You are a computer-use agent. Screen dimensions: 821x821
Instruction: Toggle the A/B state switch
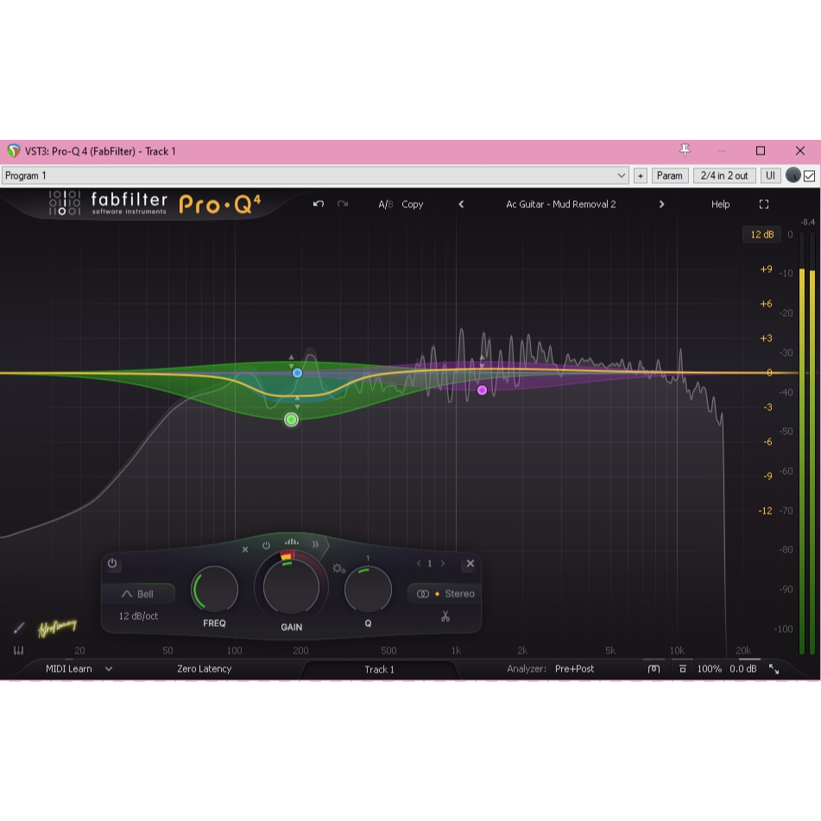385,205
